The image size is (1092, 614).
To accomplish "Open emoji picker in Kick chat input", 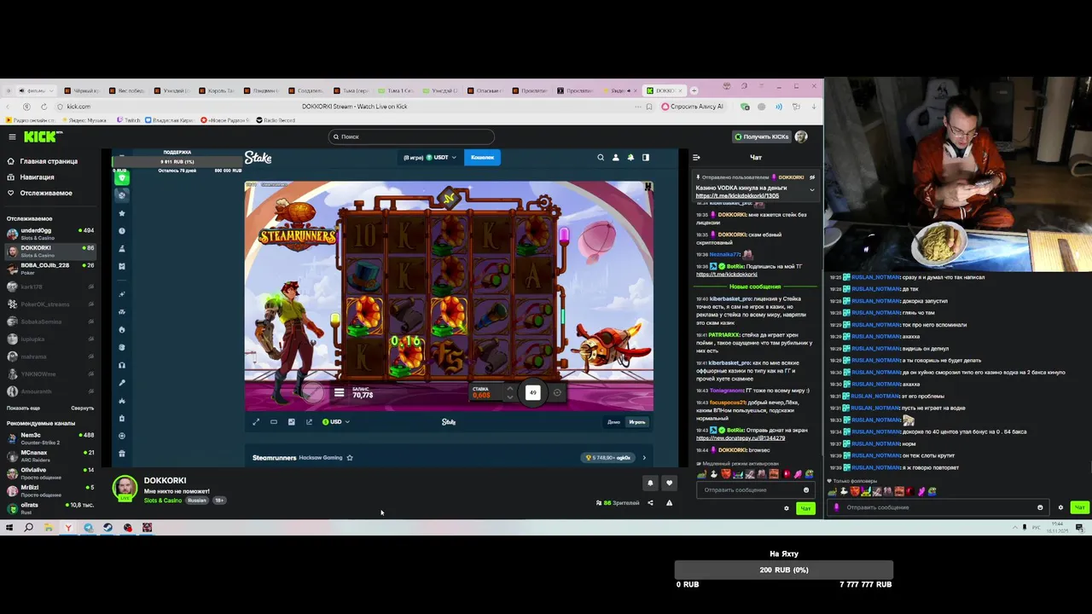I will 806,490.
